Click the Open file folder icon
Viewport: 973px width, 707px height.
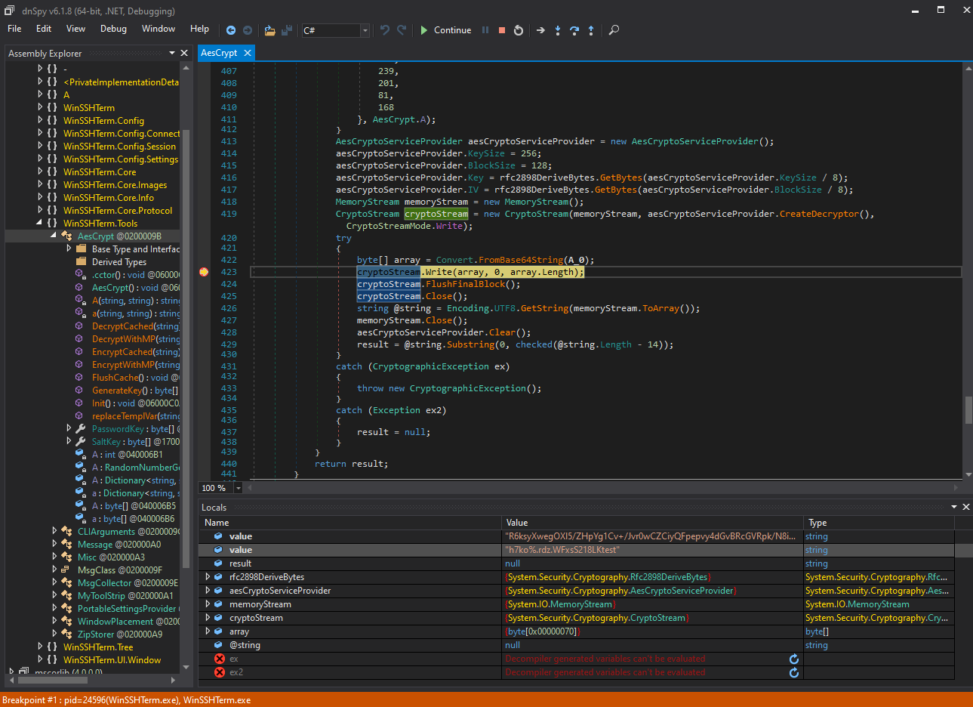tap(269, 30)
